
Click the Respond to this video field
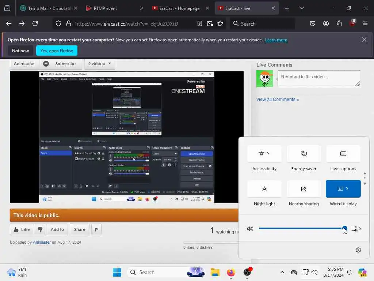[x=319, y=78]
